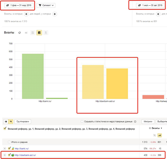The image size is (167, 159).
Task: Click the 'http://sberbank-ast.ru/' chart axis label
Action: point(105,101)
